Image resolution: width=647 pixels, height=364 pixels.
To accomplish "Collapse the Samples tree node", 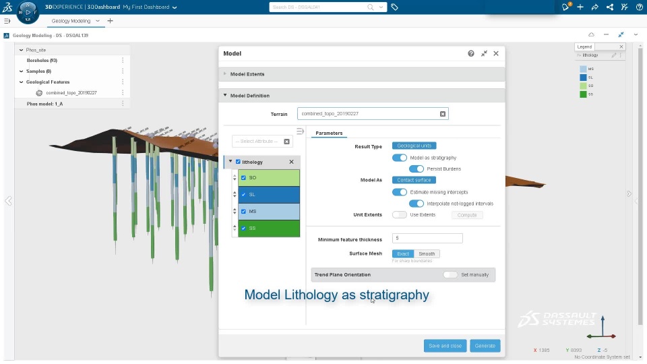I will pyautogui.click(x=21, y=71).
